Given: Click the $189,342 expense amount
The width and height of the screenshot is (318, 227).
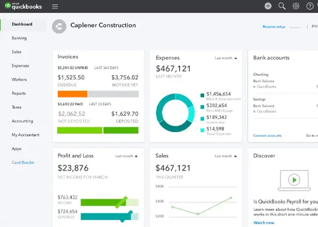Looking at the screenshot, I should click(x=217, y=117).
